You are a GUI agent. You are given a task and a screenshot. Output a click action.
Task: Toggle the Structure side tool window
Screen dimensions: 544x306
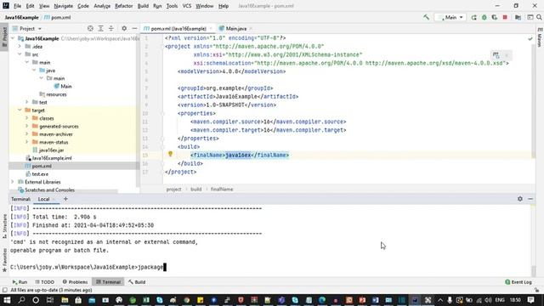4,226
